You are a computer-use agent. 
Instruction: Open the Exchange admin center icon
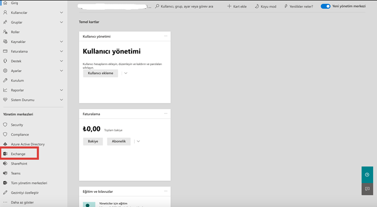tap(5, 154)
